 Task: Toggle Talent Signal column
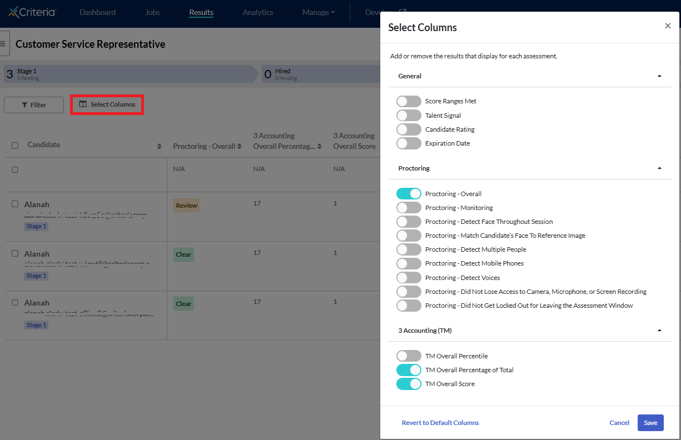[409, 116]
